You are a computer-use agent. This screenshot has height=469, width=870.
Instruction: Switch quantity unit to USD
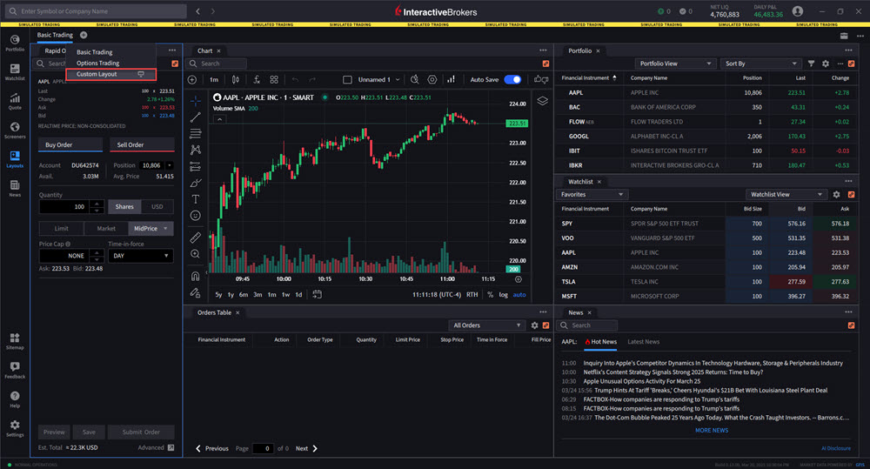click(x=157, y=206)
